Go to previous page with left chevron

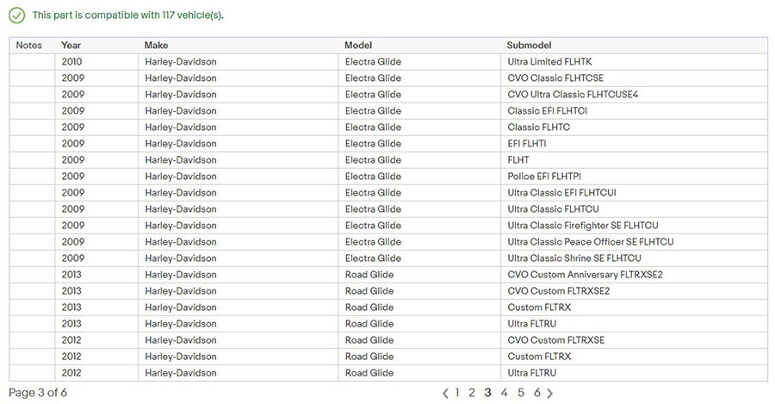tap(445, 393)
